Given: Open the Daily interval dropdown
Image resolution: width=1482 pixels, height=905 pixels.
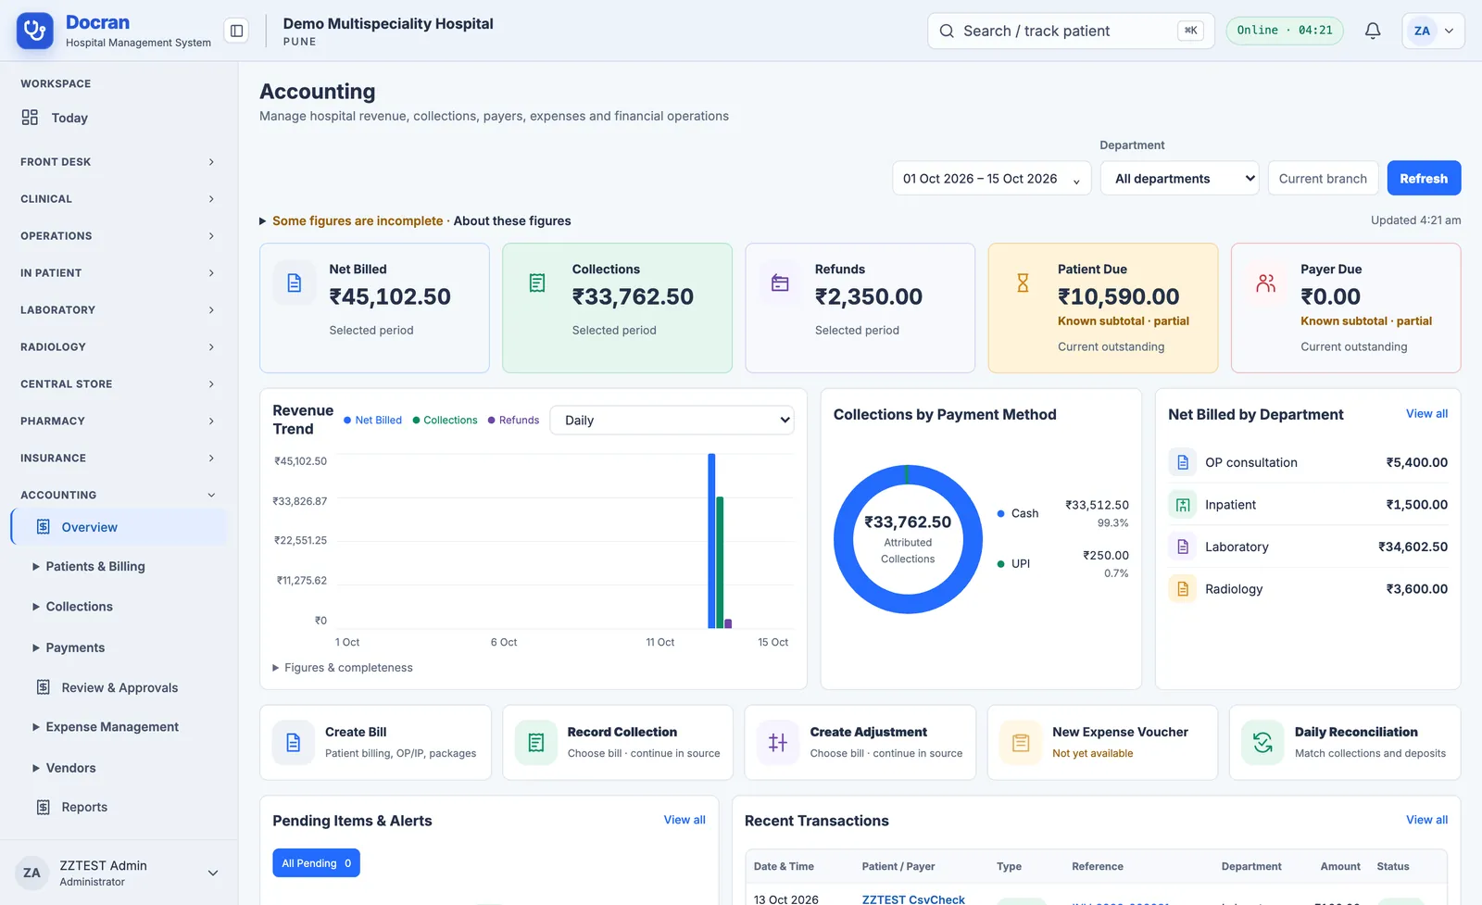Looking at the screenshot, I should click(x=672, y=421).
